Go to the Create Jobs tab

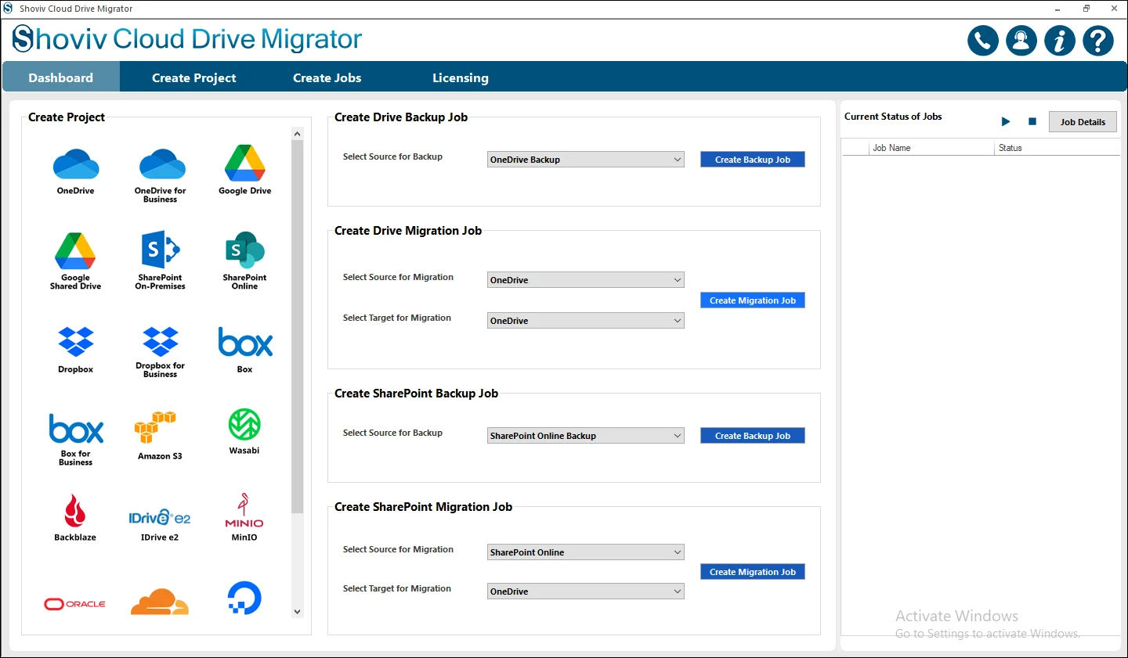pyautogui.click(x=327, y=77)
